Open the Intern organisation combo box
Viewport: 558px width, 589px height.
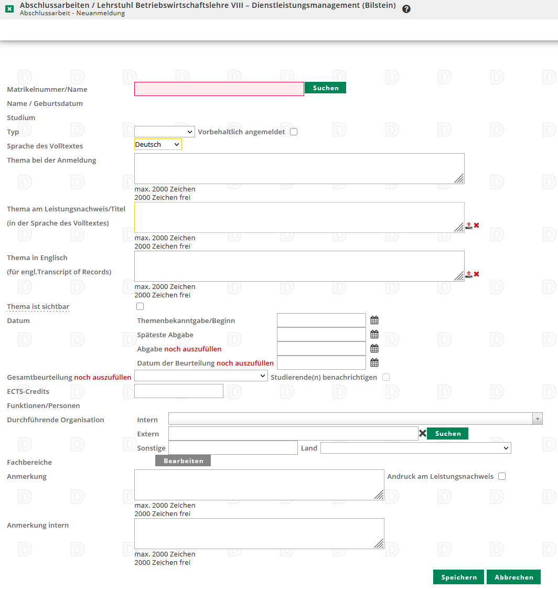click(355, 419)
